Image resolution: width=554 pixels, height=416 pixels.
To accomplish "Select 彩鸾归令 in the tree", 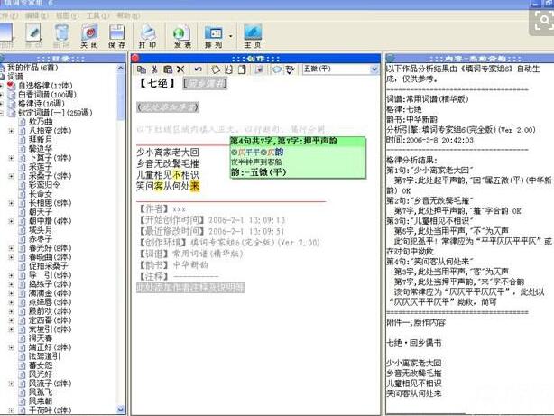I will tap(44, 185).
